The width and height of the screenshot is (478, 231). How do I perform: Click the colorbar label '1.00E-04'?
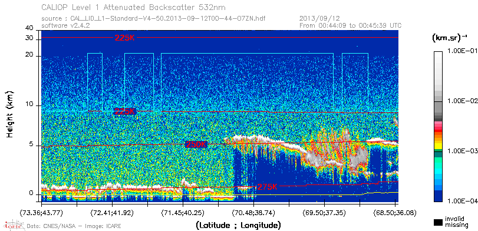tap(462, 202)
